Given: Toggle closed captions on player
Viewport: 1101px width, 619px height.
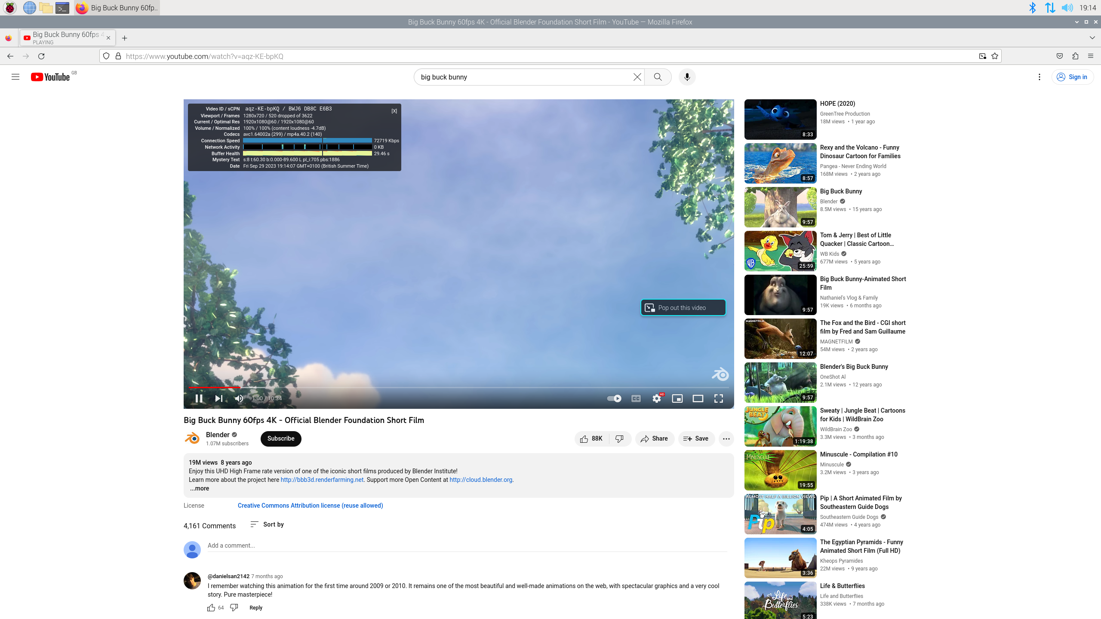Looking at the screenshot, I should click(x=636, y=398).
